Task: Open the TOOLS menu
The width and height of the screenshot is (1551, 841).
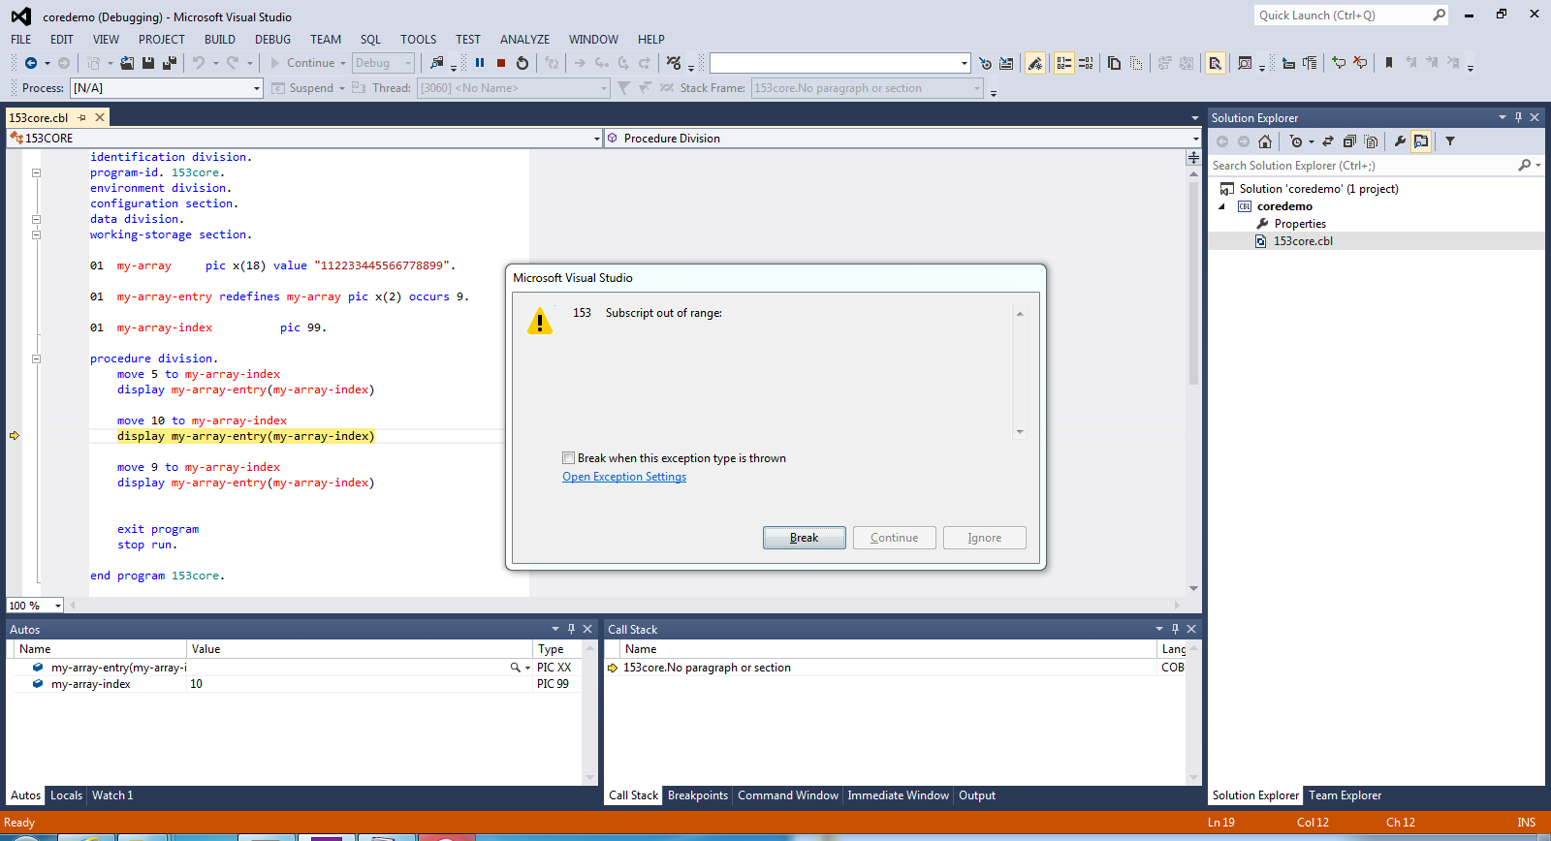Action: [419, 40]
